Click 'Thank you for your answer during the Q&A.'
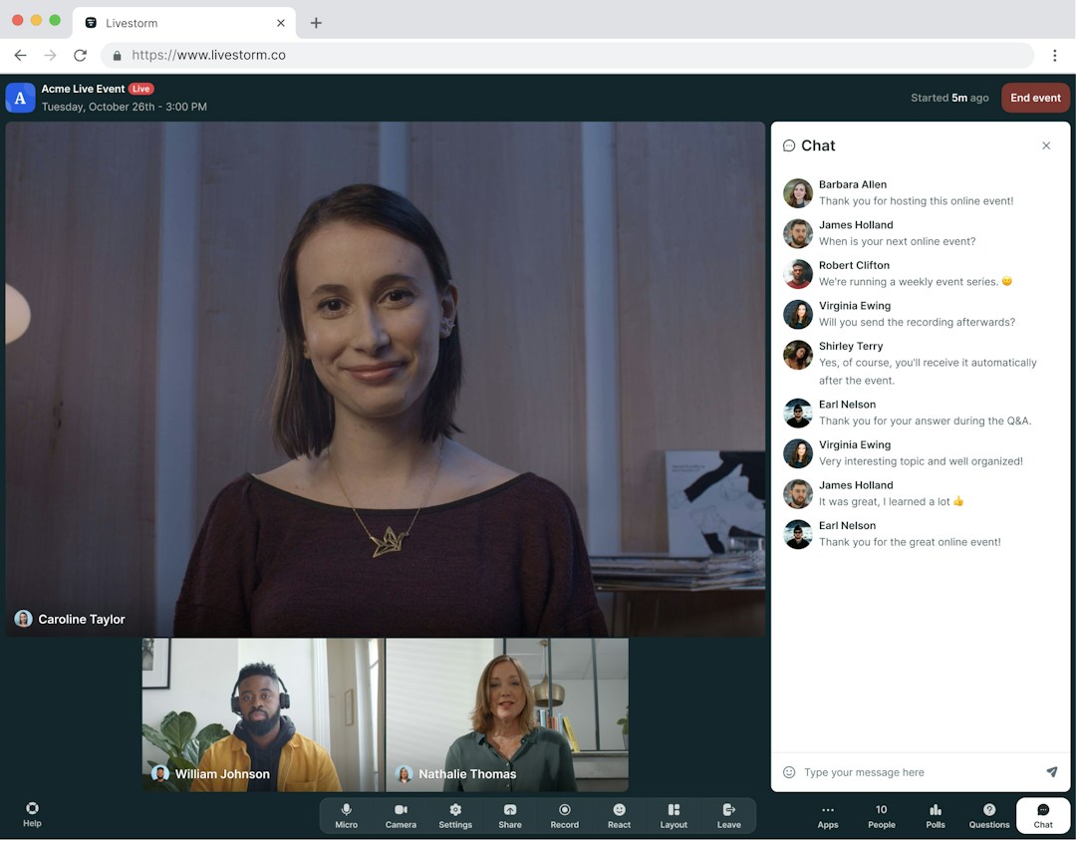 click(x=925, y=420)
